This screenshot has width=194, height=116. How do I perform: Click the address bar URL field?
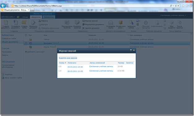[x=90, y=6]
